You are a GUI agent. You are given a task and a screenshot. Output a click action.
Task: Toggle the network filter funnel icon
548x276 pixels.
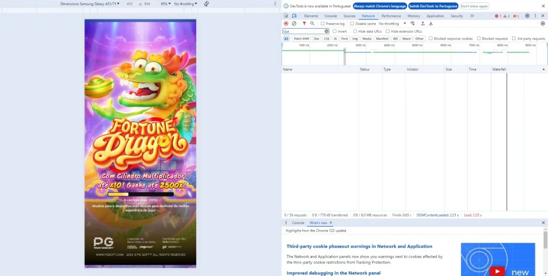(304, 23)
